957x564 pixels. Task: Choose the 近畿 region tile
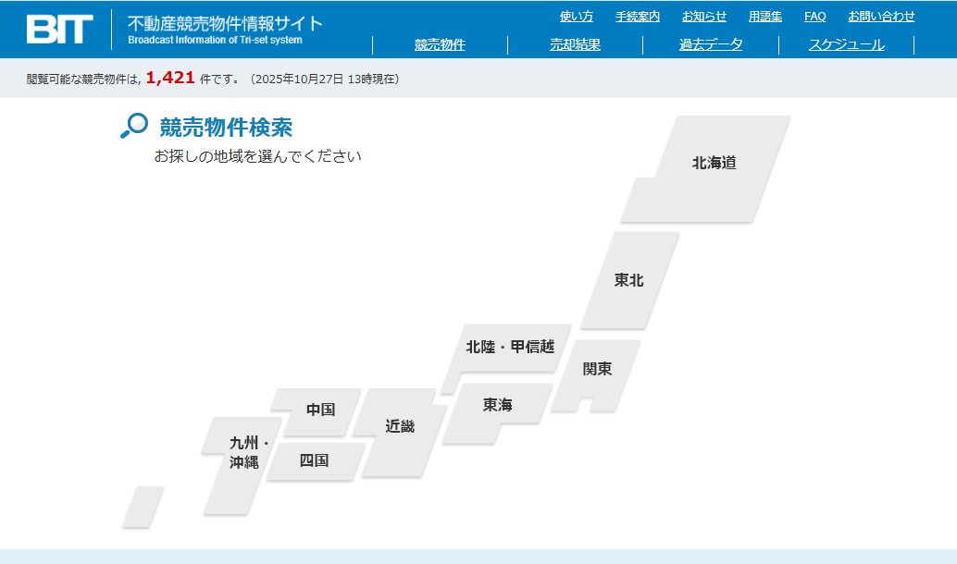coord(400,426)
